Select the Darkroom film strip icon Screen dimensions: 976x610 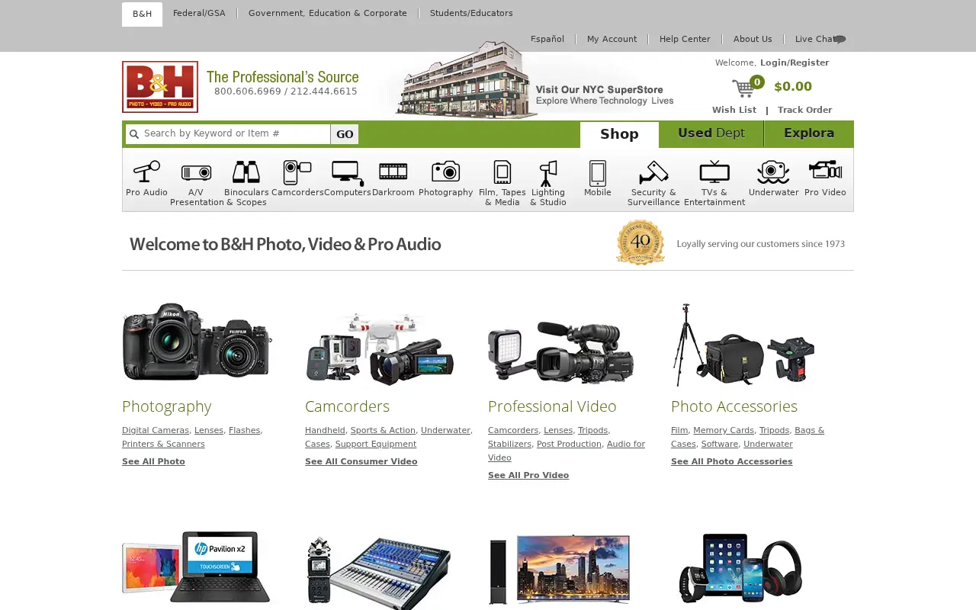pos(393,172)
